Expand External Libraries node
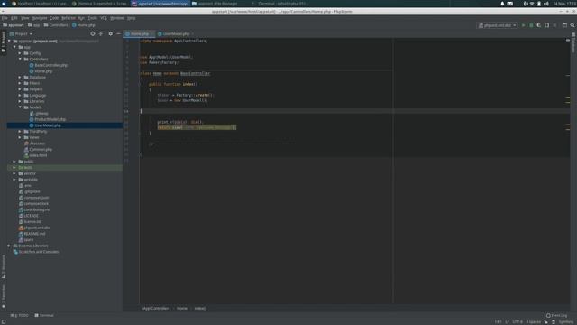The height and width of the screenshot is (325, 577). click(9, 246)
